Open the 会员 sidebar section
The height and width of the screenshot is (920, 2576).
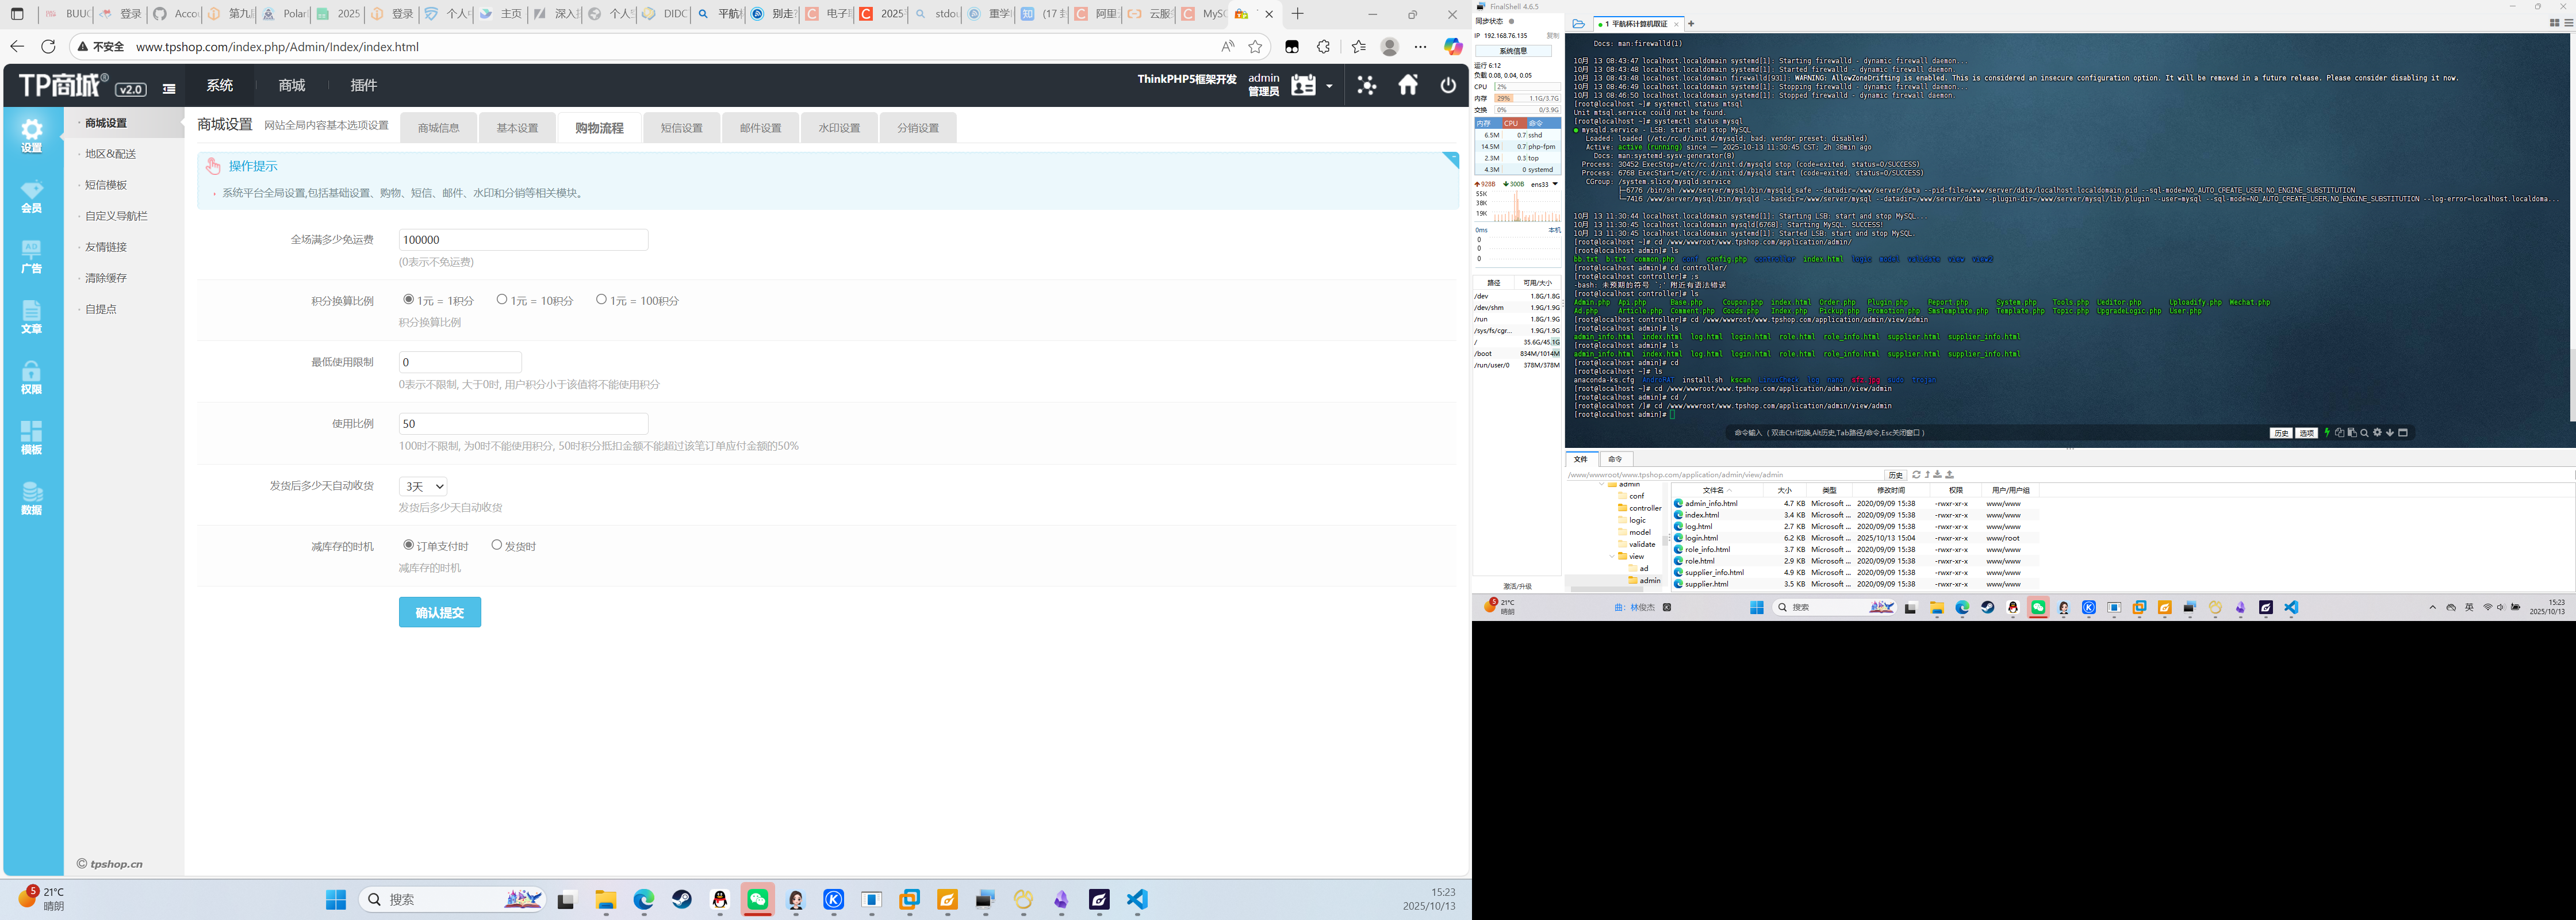tap(32, 196)
